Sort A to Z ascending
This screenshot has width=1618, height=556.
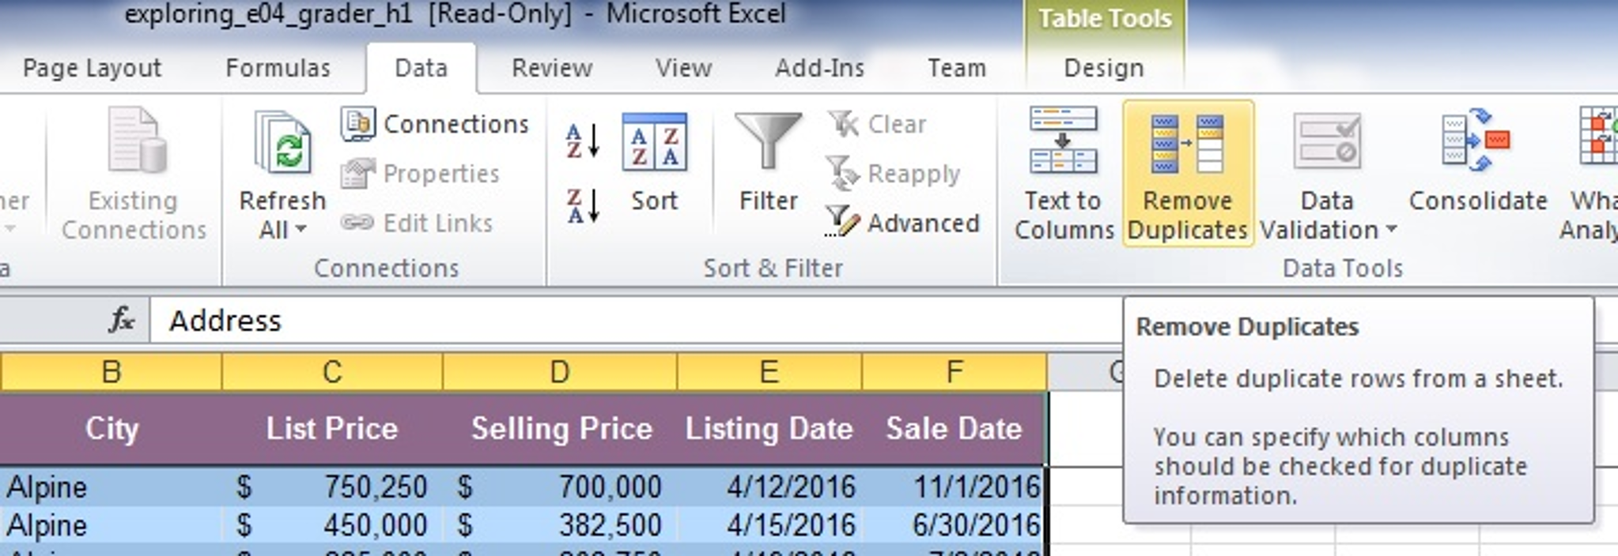click(x=584, y=141)
